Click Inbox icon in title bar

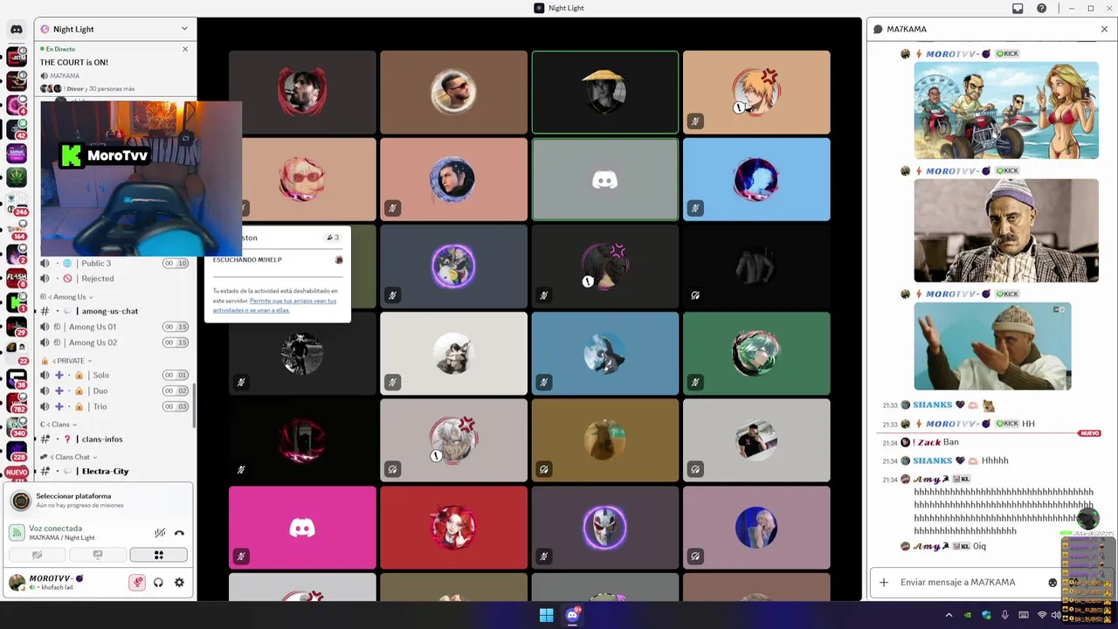[x=1018, y=8]
